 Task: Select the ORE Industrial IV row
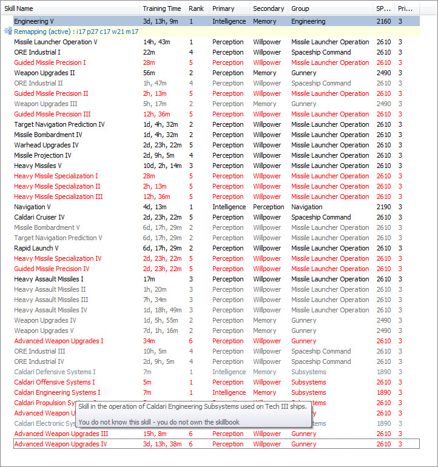click(x=217, y=361)
